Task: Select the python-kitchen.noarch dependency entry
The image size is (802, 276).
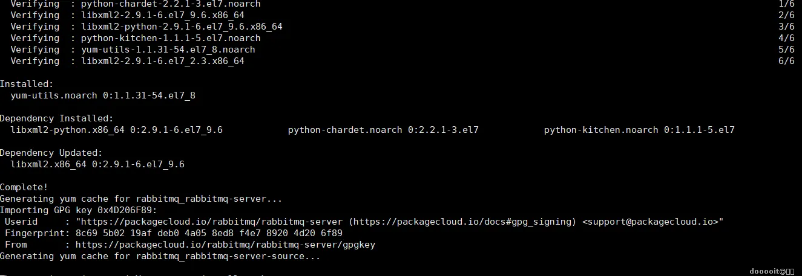Action: (x=639, y=130)
